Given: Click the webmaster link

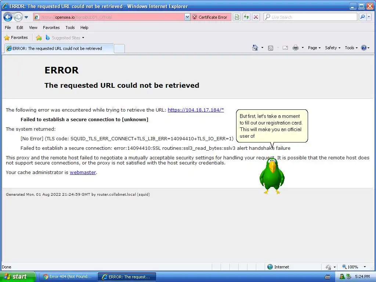Looking at the screenshot, I should [83, 172].
